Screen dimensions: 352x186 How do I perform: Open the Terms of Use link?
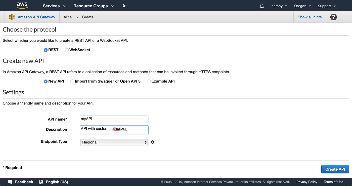(x=333, y=182)
